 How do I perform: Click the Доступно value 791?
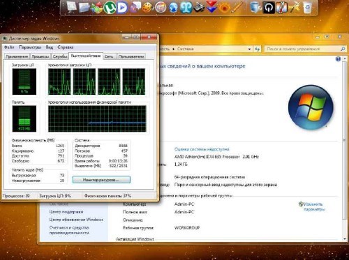click(61, 156)
